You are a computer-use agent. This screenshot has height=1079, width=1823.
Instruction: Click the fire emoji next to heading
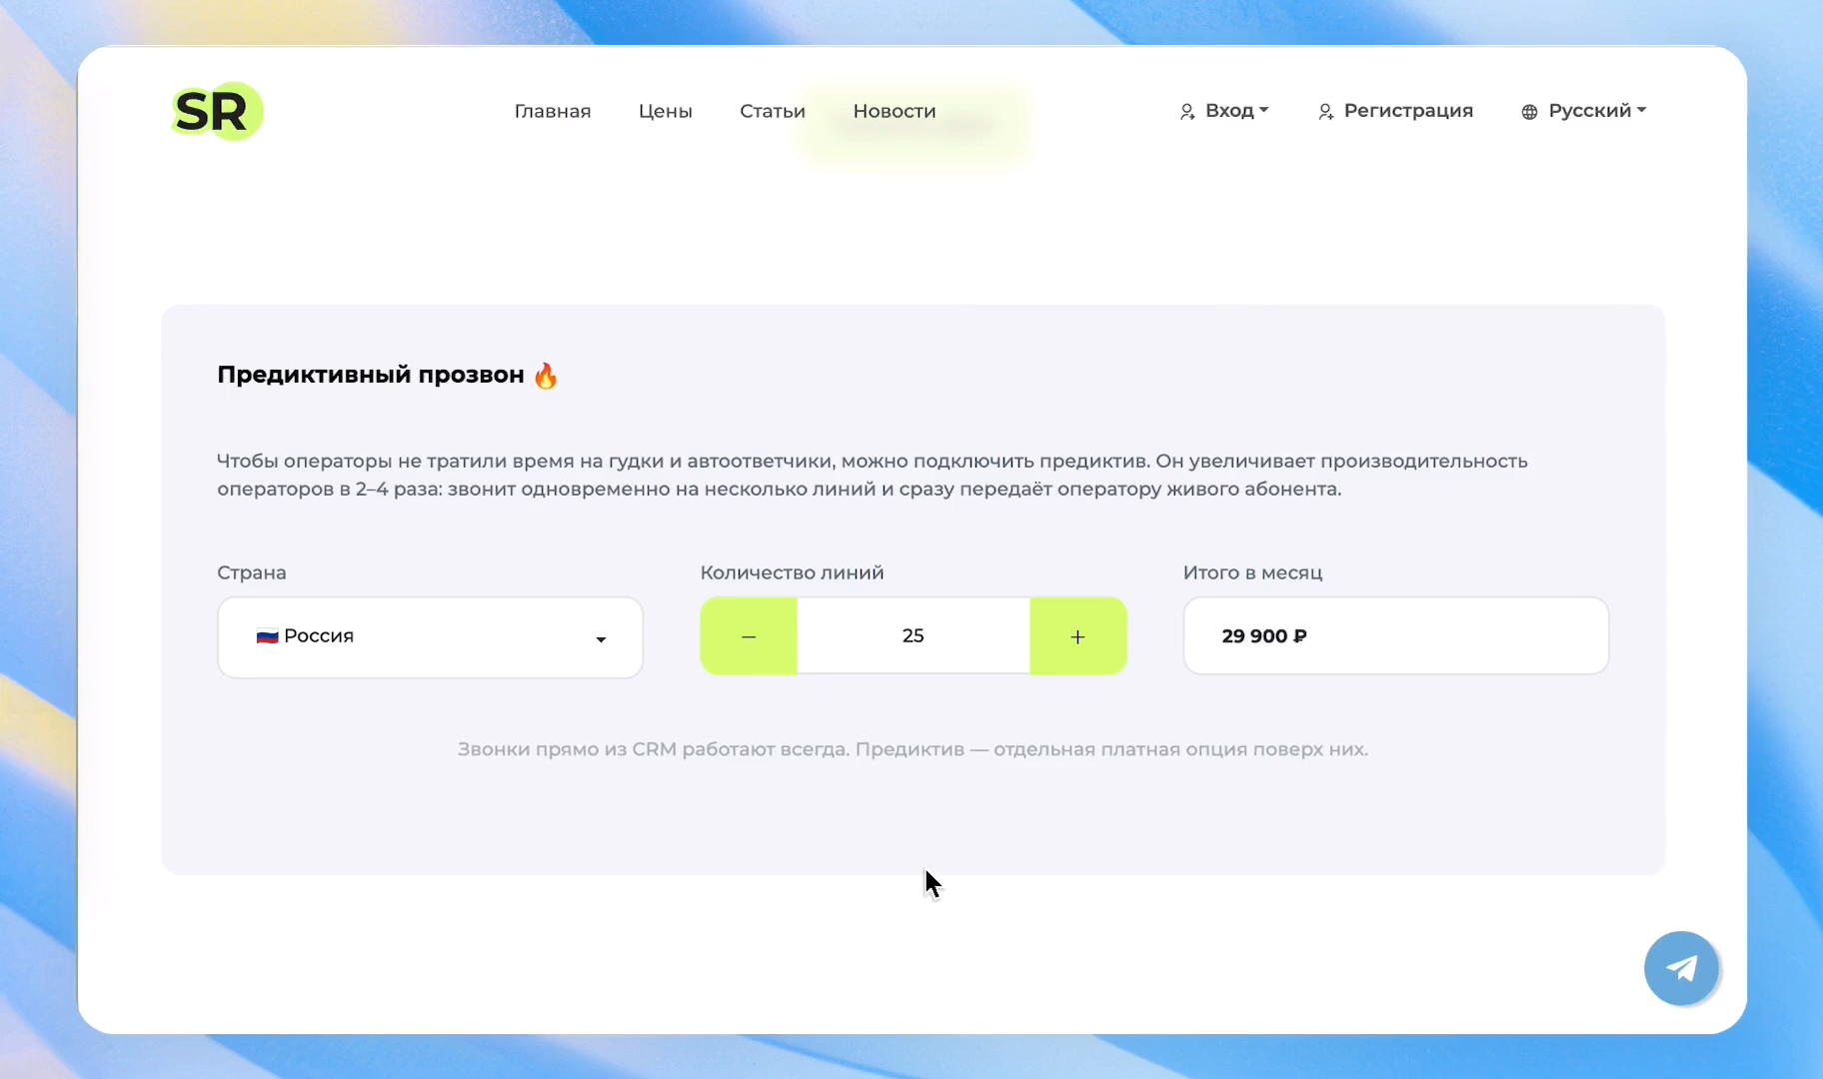546,376
